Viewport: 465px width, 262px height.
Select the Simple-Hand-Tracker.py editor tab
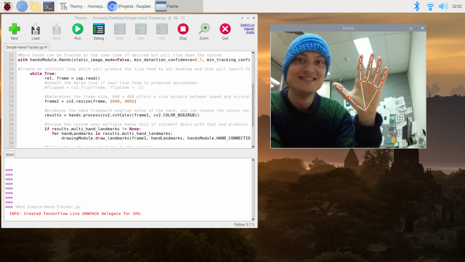[x=25, y=47]
